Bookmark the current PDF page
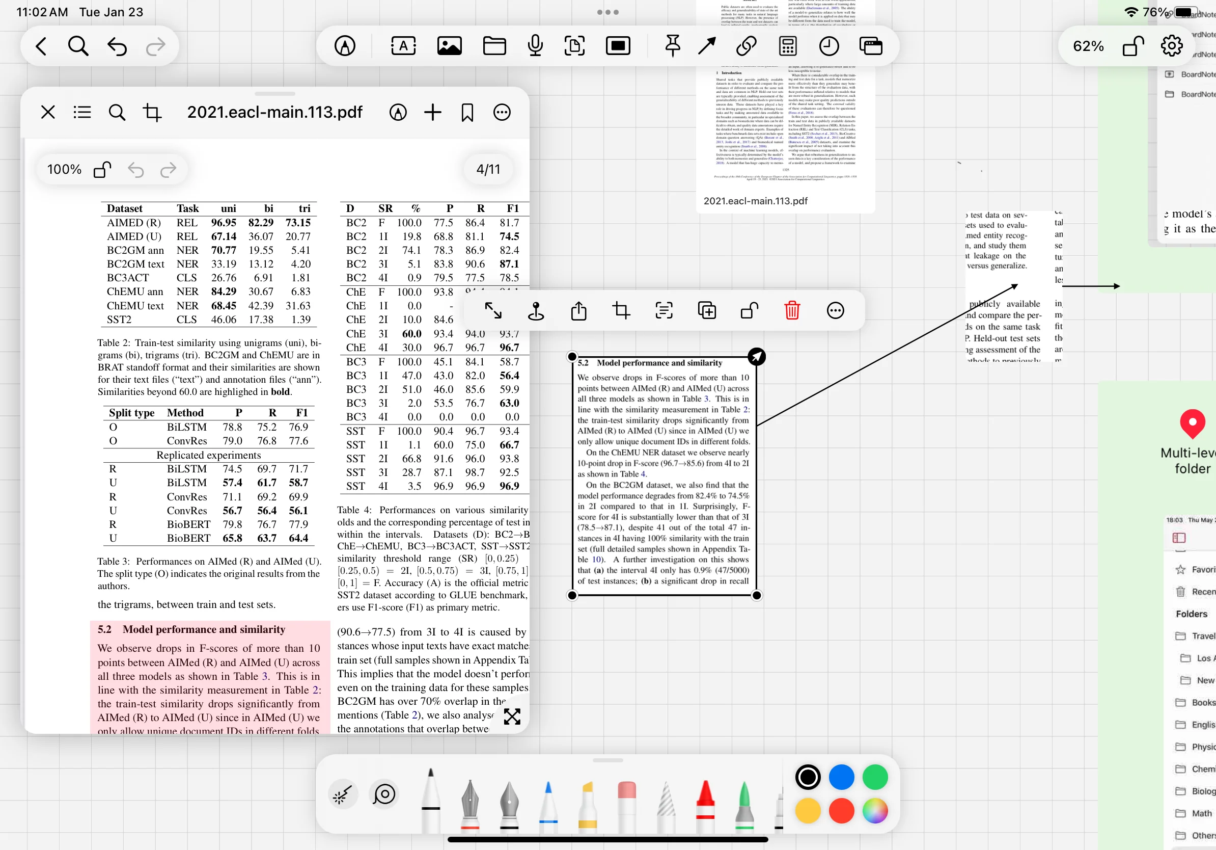 [467, 112]
